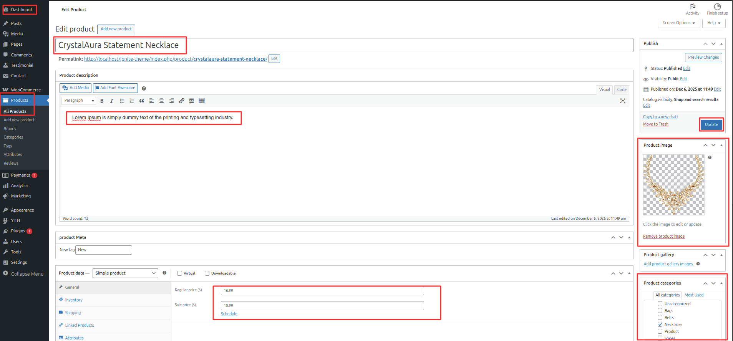Image resolution: width=733 pixels, height=341 pixels.
Task: Switch to the Code editor tab
Action: point(622,89)
